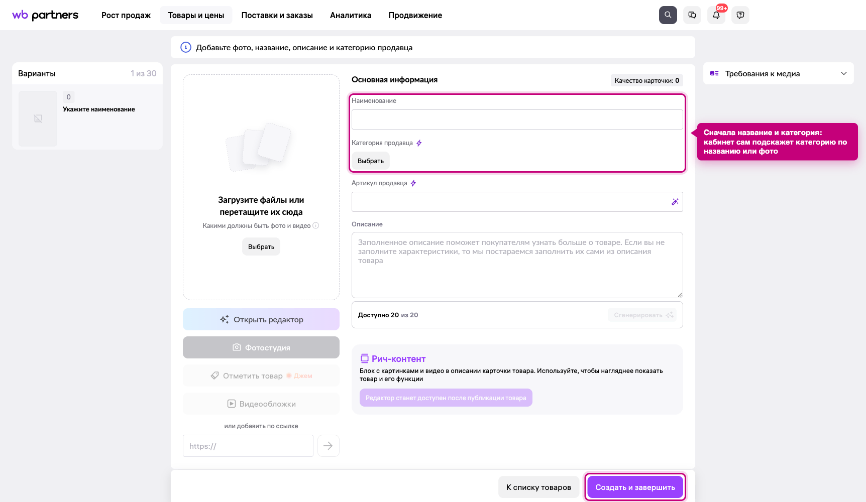Click Укажите наименование variant label

[99, 109]
